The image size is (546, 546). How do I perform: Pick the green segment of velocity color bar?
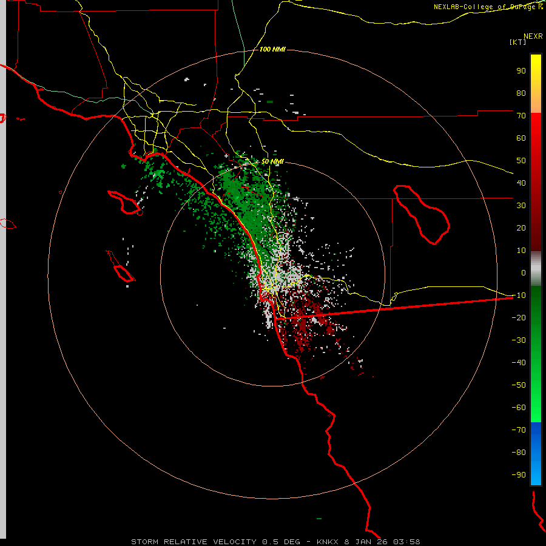536,354
